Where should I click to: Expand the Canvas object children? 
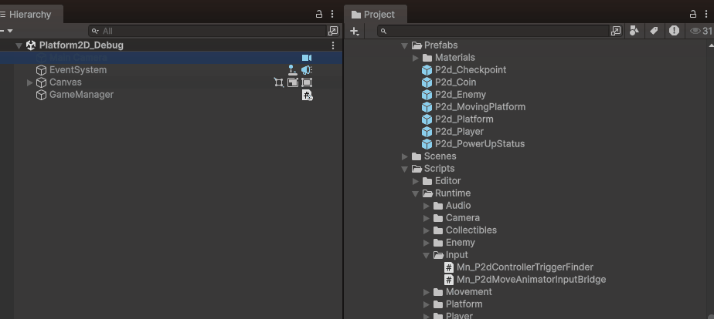[29, 82]
